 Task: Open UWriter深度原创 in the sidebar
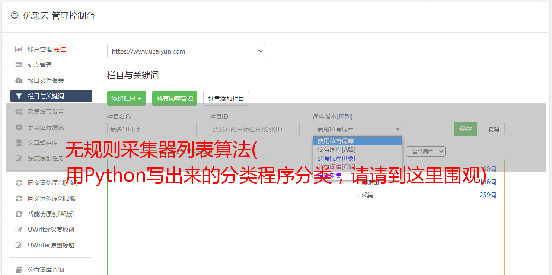(x=51, y=230)
